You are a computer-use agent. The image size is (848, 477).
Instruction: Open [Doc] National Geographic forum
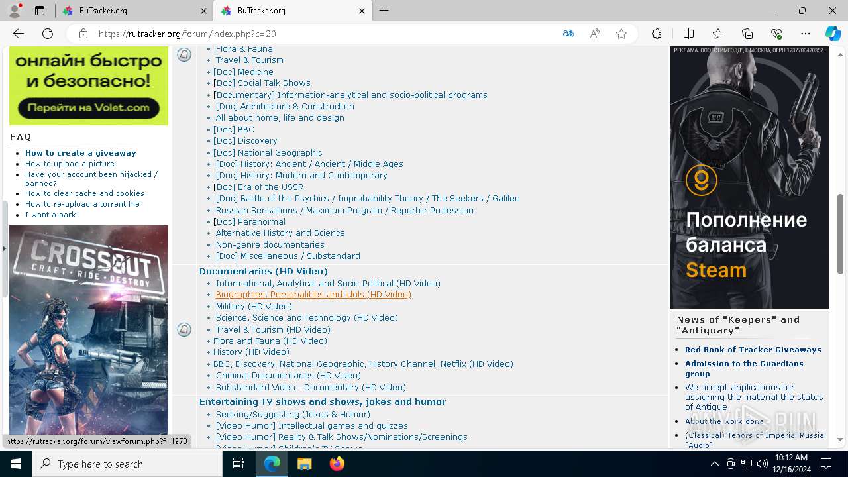coord(268,152)
